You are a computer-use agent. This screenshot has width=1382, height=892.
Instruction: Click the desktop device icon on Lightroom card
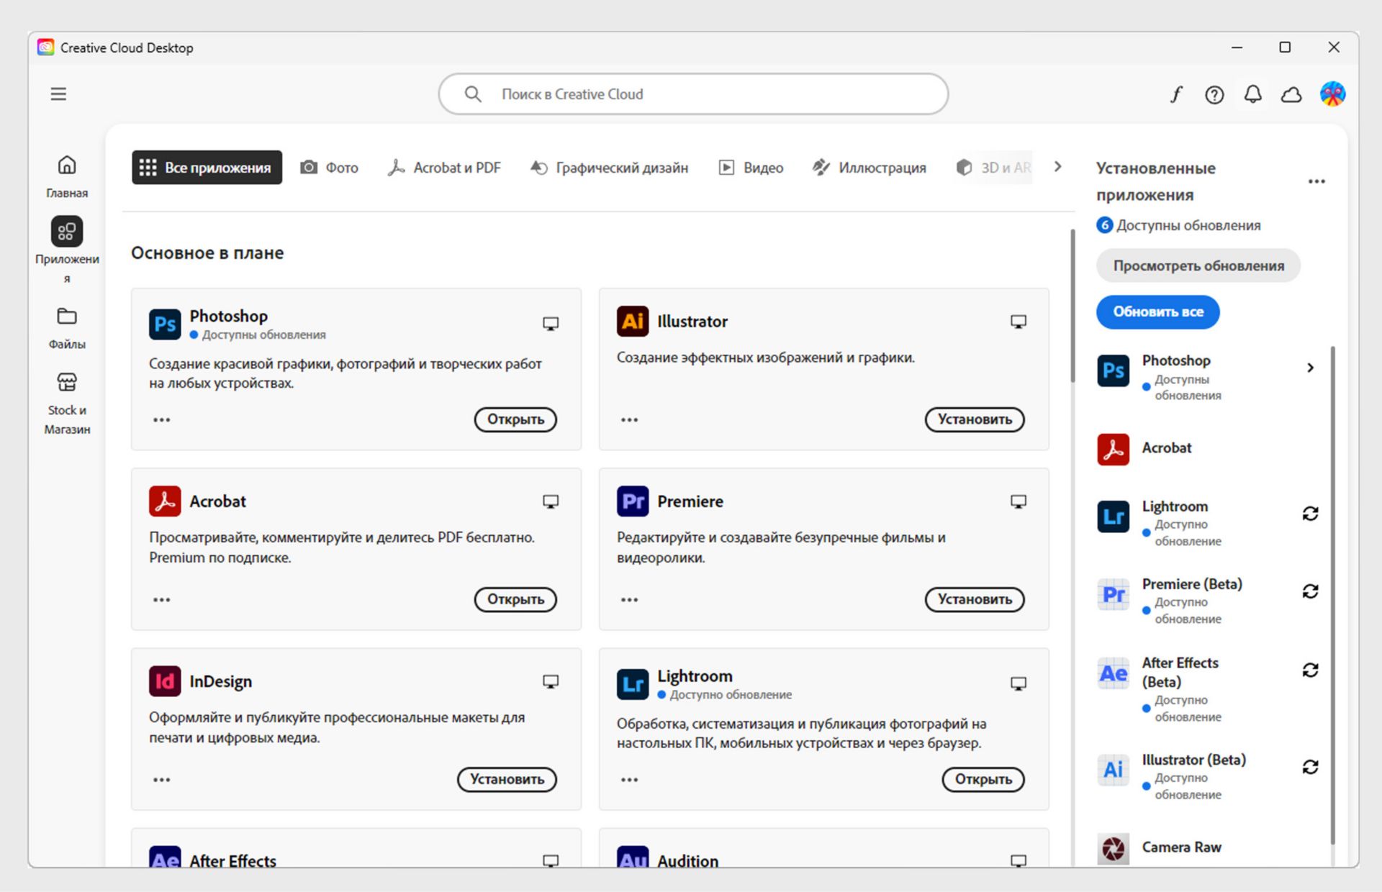click(1019, 683)
